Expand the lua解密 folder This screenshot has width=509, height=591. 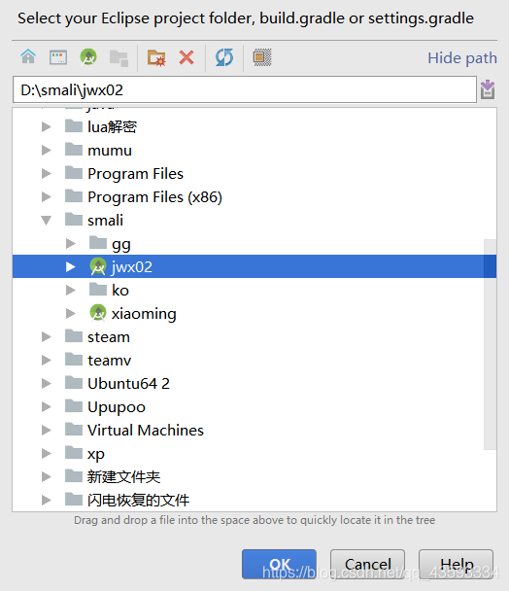(x=47, y=126)
